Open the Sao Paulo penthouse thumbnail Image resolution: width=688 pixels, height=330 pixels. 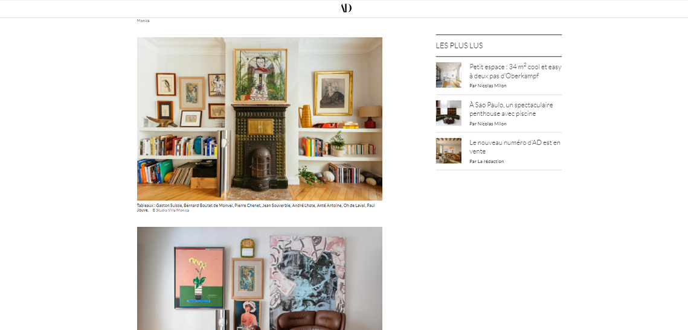pyautogui.click(x=448, y=113)
